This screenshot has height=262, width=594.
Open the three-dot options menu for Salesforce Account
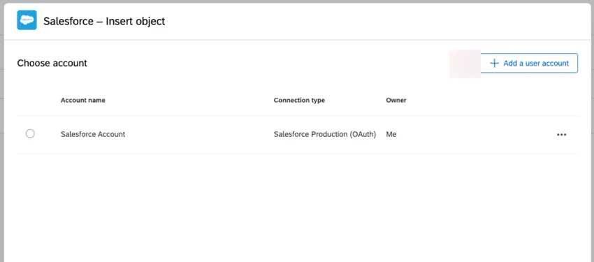click(561, 134)
